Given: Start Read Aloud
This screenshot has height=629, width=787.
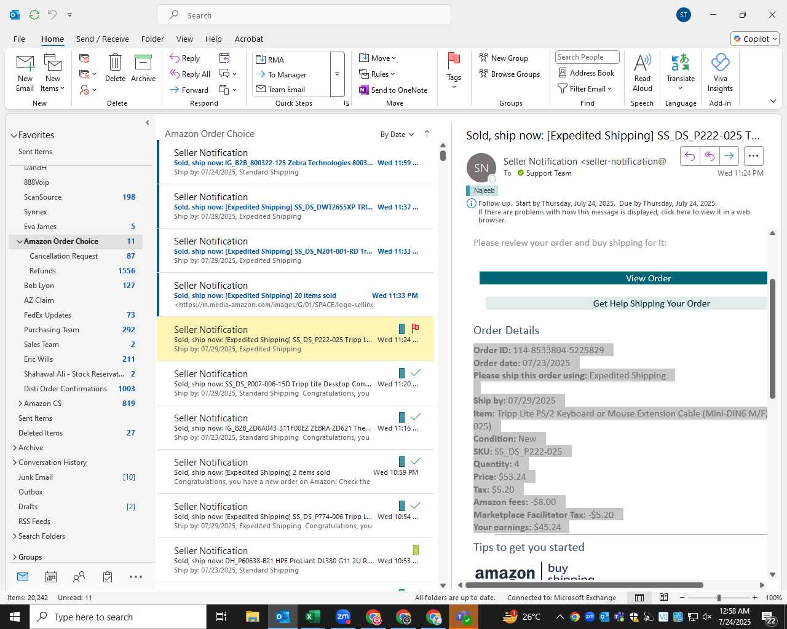Looking at the screenshot, I should point(642,73).
